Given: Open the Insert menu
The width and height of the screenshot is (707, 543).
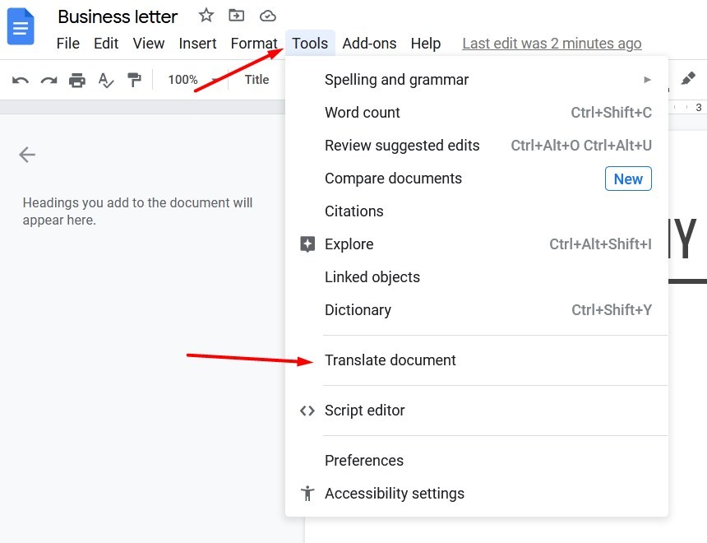Looking at the screenshot, I should [197, 44].
